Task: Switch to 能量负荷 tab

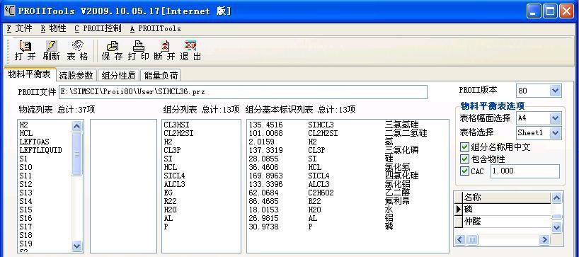Action: point(161,75)
